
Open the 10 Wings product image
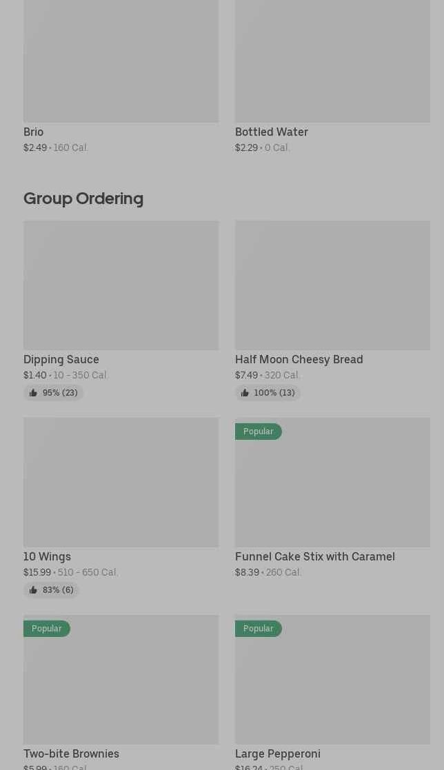tap(121, 483)
